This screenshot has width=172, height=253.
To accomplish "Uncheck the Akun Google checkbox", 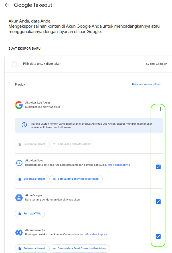I will (x=158, y=202).
